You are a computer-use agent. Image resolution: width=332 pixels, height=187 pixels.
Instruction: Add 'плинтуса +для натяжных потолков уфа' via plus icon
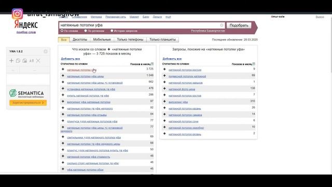(x=63, y=121)
